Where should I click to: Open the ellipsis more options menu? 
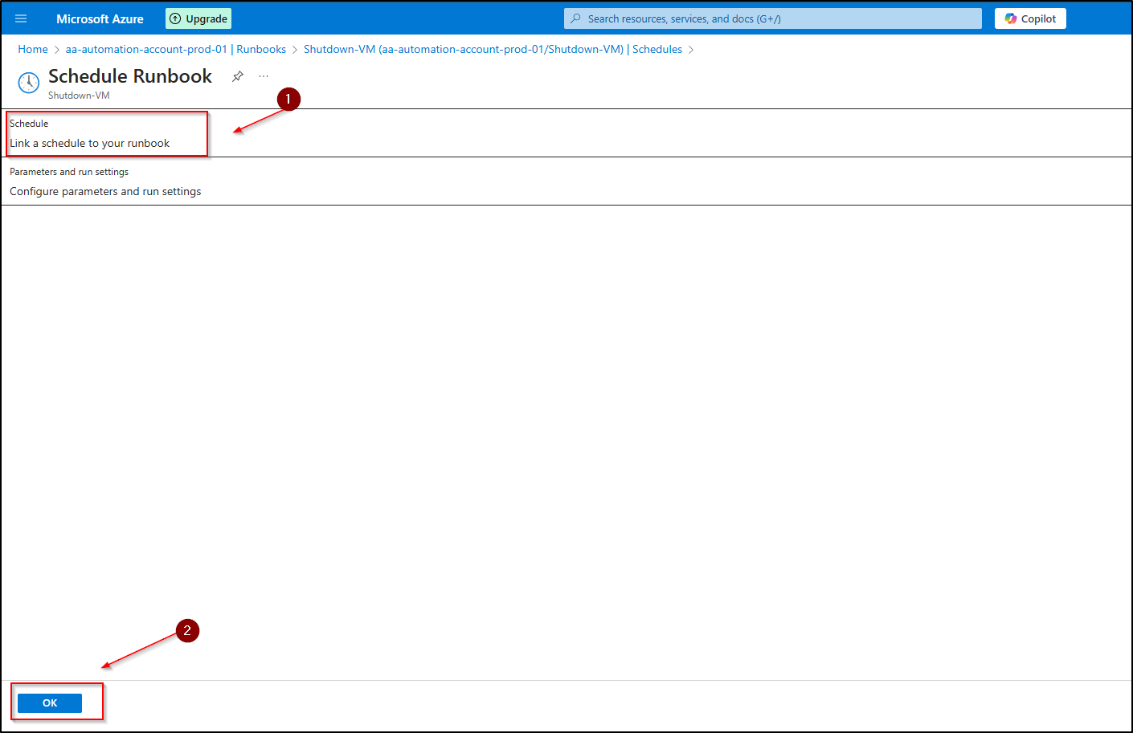pyautogui.click(x=264, y=76)
